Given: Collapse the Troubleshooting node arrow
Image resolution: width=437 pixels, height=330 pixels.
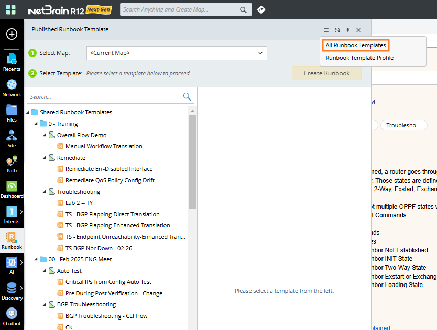Looking at the screenshot, I should (45, 192).
